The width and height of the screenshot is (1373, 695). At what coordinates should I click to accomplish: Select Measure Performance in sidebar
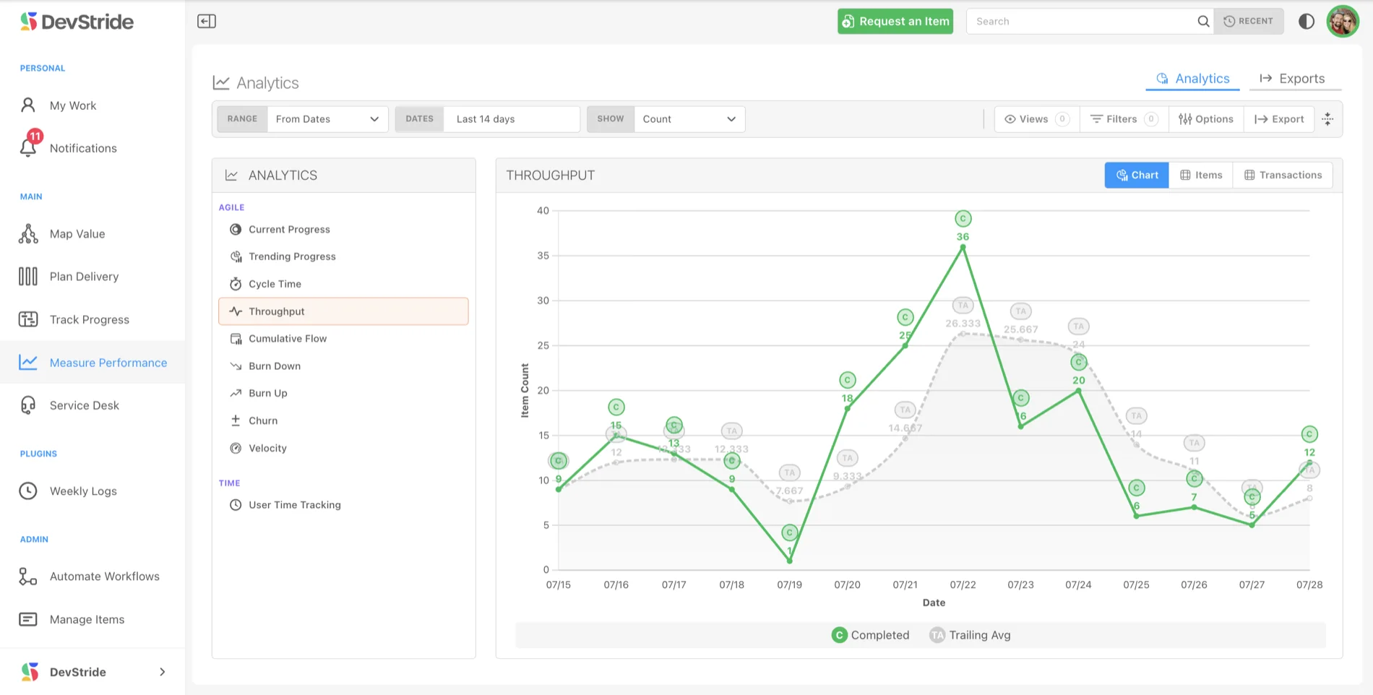pos(92,362)
